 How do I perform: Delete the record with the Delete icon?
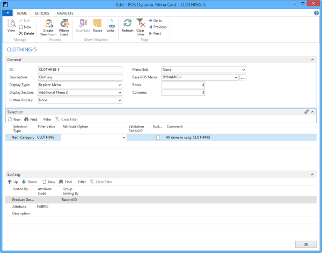click(x=26, y=33)
